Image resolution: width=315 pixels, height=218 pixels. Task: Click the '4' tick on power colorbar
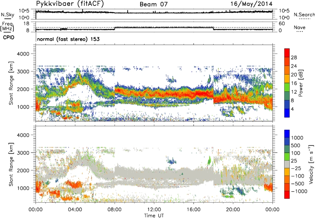(293, 109)
